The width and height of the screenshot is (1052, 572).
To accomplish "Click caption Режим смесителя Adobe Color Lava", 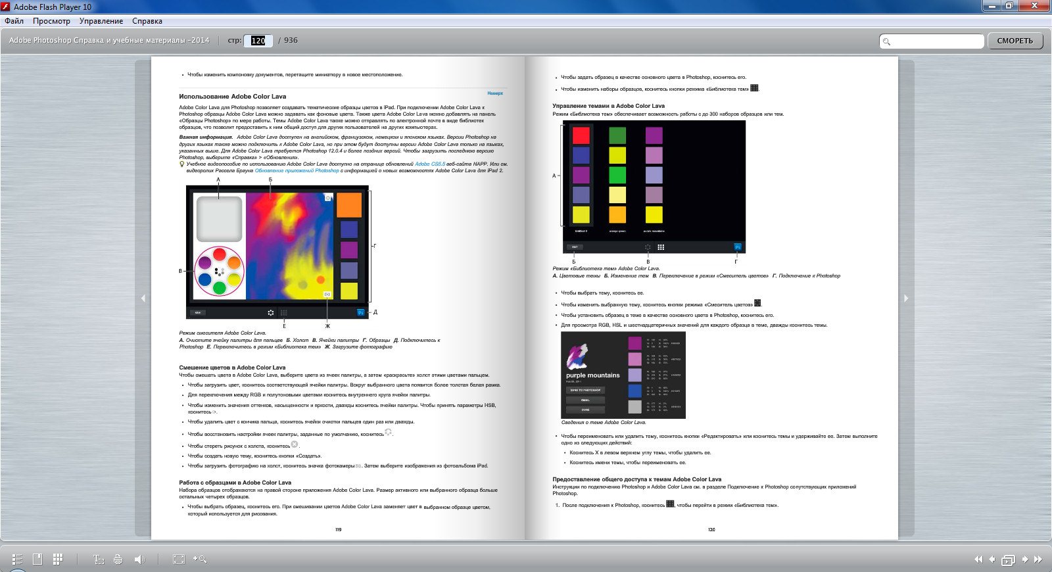I will click(222, 333).
